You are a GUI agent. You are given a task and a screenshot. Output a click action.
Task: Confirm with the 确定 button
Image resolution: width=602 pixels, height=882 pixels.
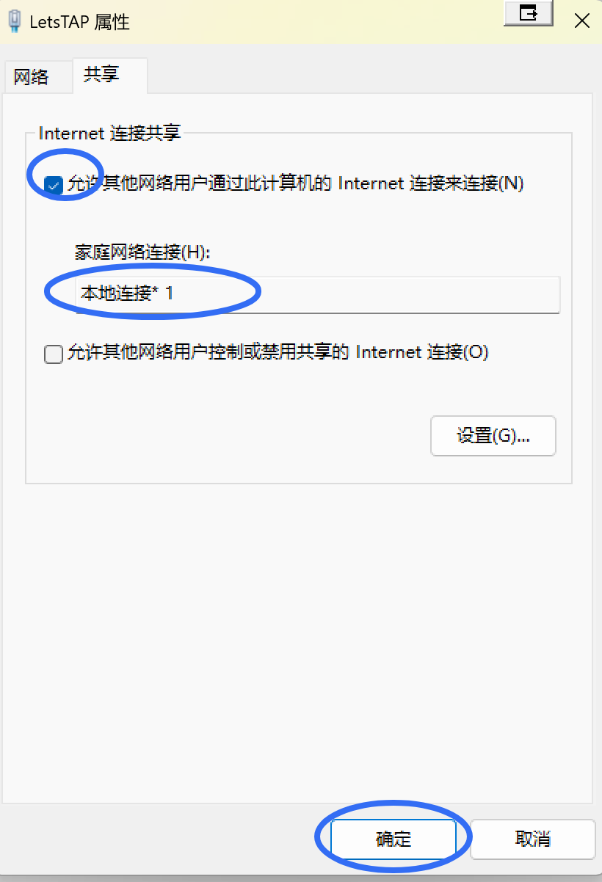pyautogui.click(x=394, y=839)
